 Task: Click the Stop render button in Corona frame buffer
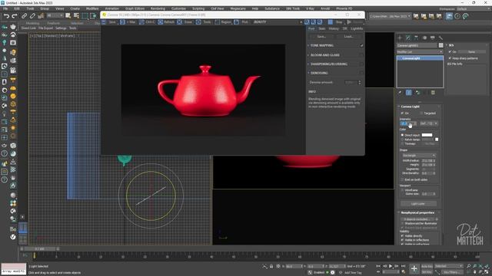pos(331,22)
